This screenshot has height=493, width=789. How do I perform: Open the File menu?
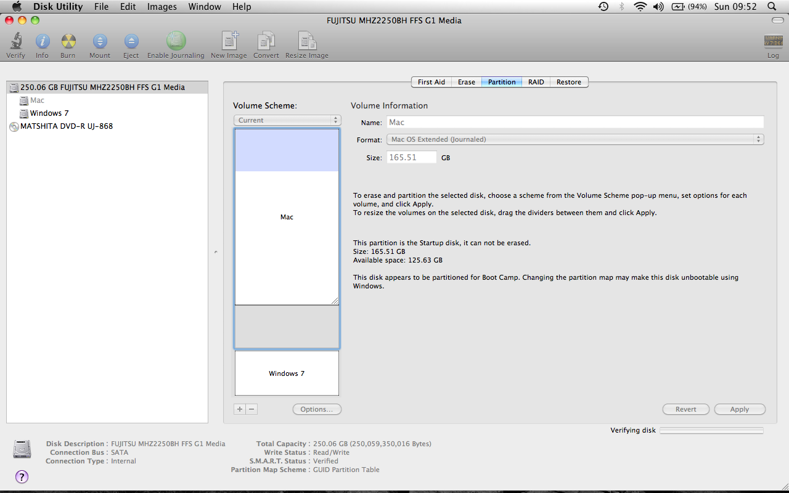(x=101, y=7)
